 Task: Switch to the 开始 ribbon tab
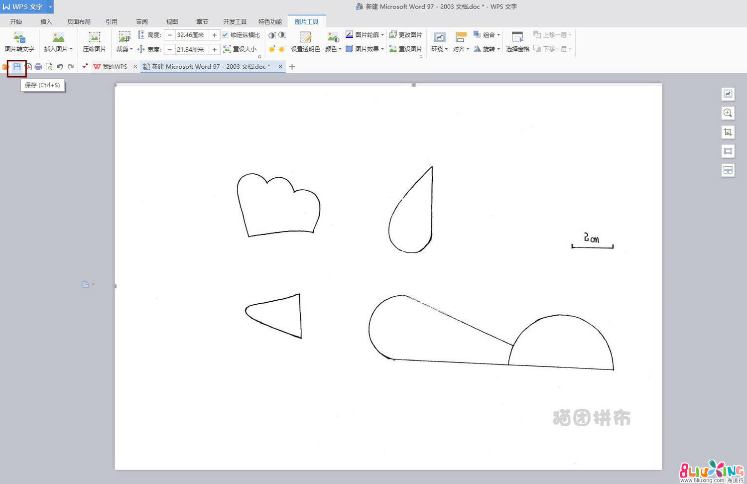pyautogui.click(x=16, y=21)
